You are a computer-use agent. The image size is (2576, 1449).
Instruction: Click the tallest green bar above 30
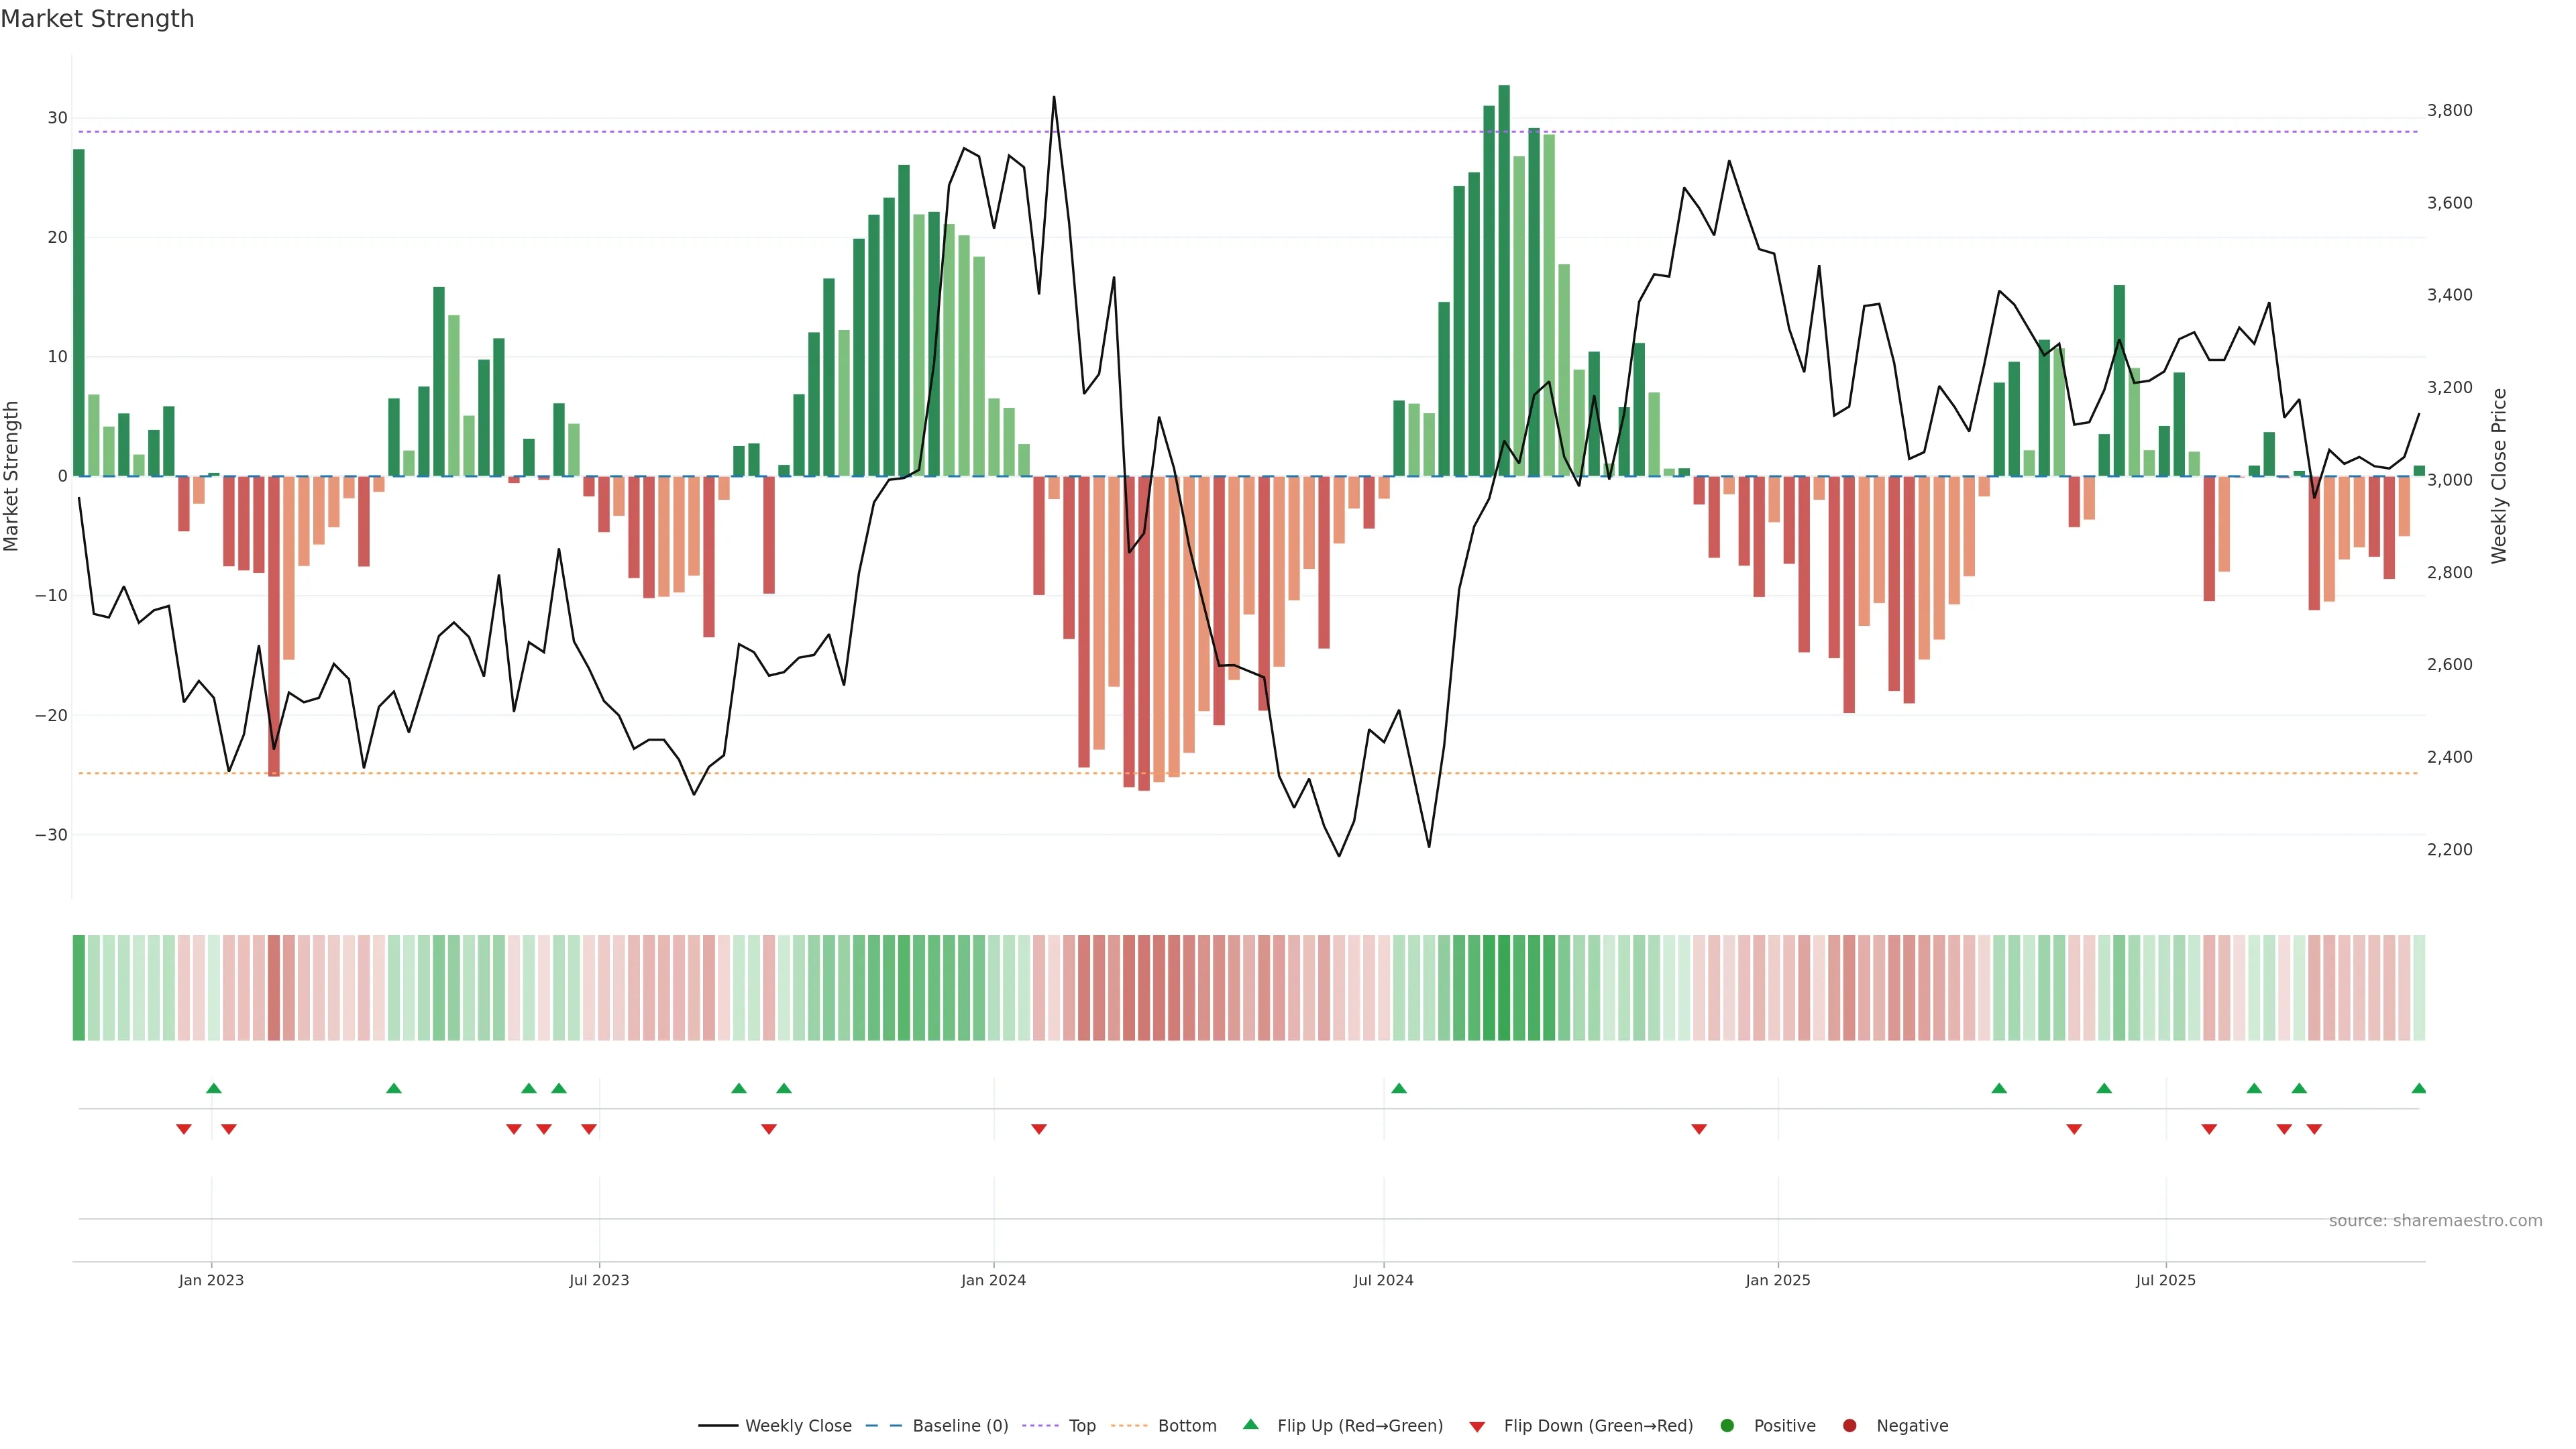tap(1504, 280)
